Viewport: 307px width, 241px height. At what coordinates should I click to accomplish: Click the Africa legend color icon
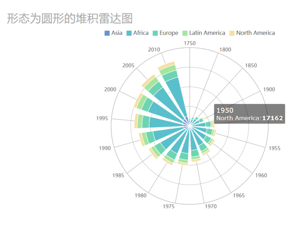coord(129,33)
